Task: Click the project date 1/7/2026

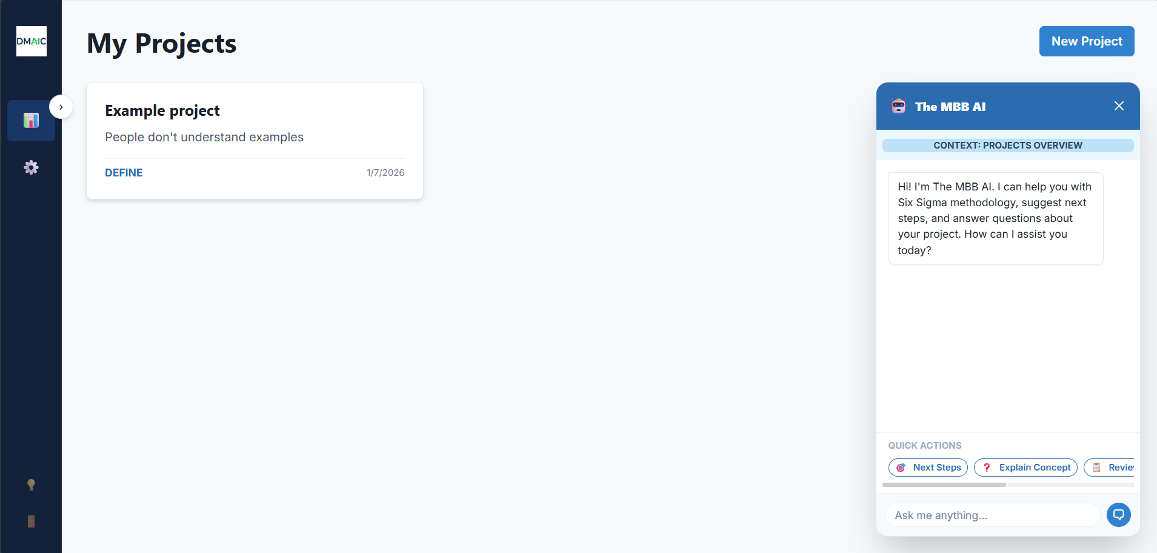Action: coord(385,173)
